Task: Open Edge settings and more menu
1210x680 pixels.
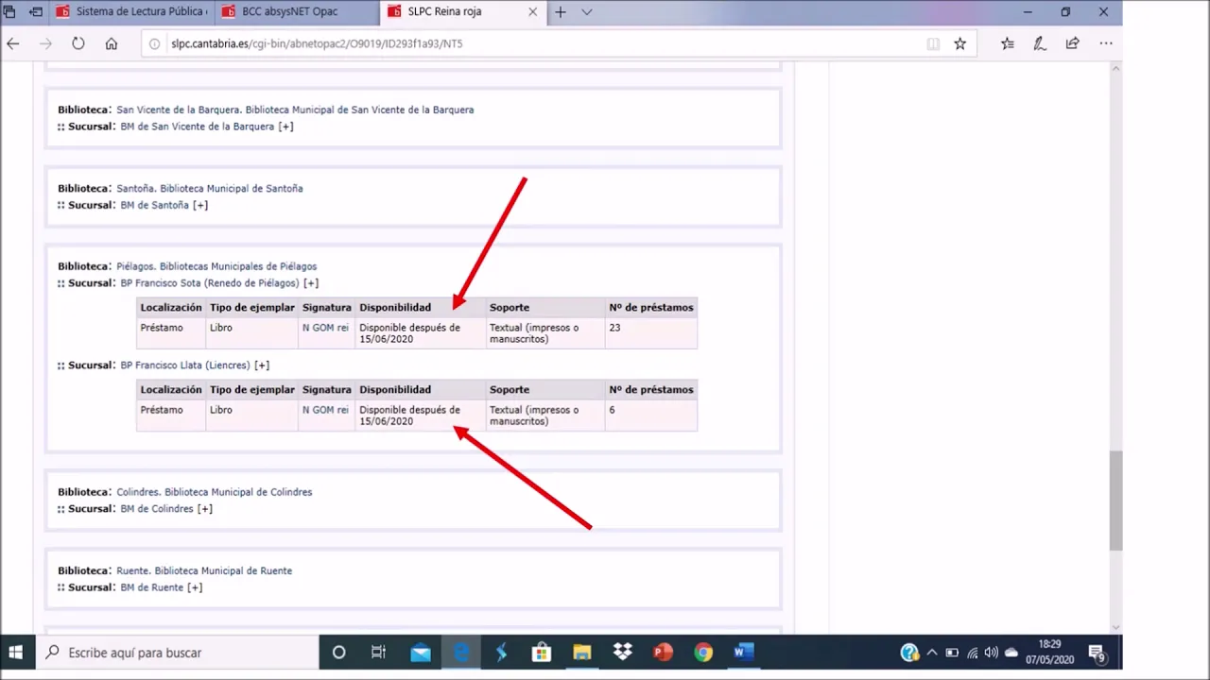Action: click(1105, 43)
